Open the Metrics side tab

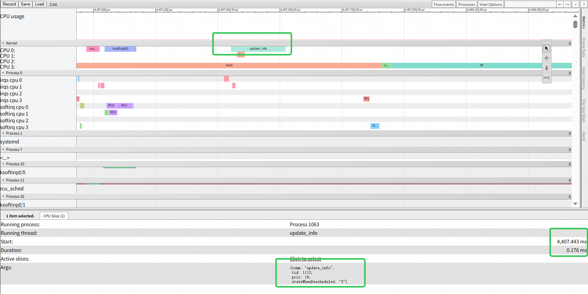click(x=584, y=22)
